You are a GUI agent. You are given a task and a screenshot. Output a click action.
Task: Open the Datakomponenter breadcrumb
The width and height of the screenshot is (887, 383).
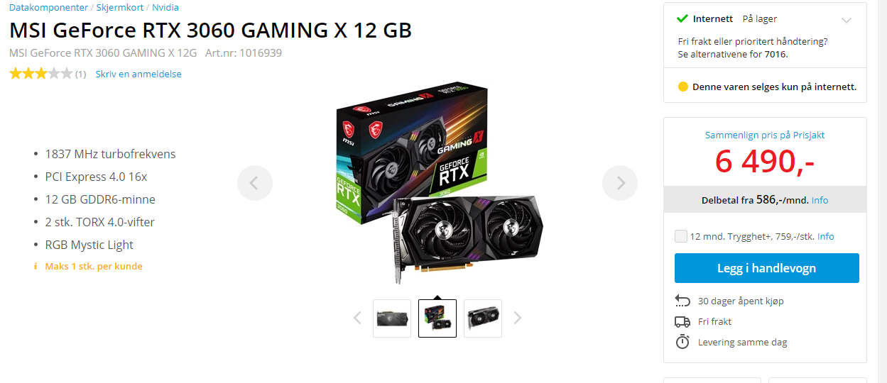pos(48,7)
